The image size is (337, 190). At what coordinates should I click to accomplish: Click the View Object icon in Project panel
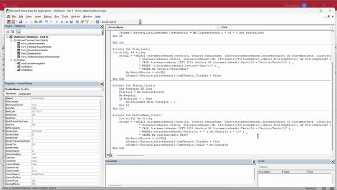coord(13,32)
